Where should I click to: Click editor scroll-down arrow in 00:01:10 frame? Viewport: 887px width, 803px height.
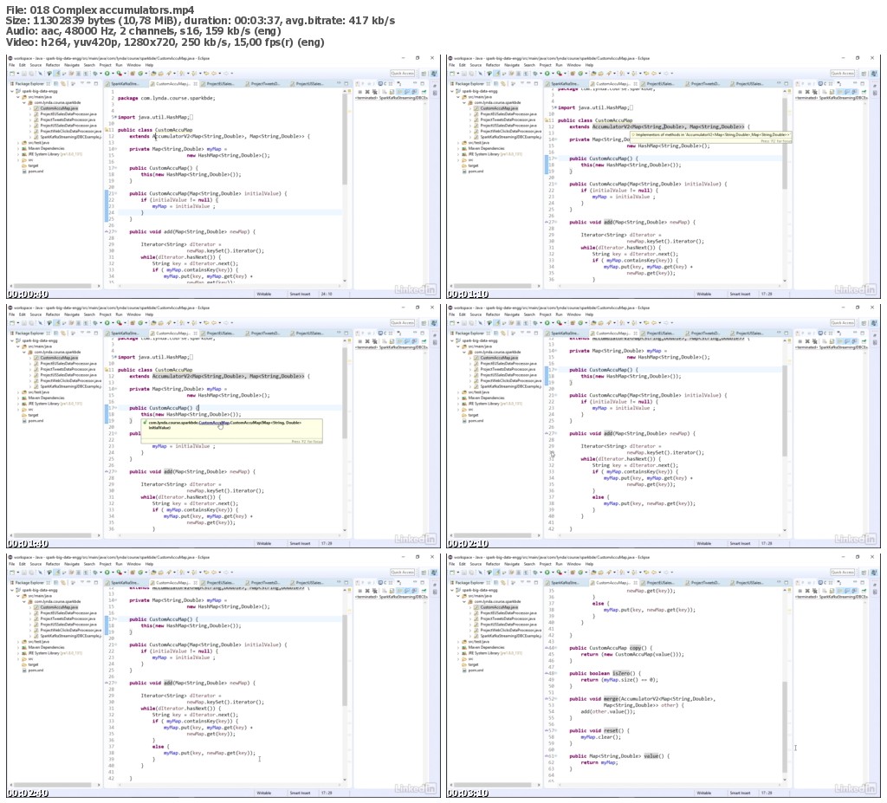785,280
